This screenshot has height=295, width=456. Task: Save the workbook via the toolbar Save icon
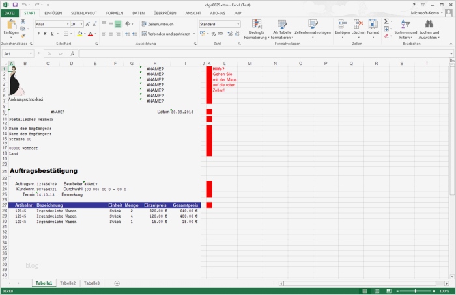point(15,5)
